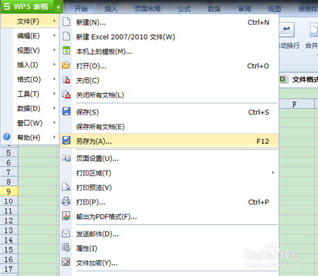This screenshot has width=318, height=276.
Task: Choose 保存(S) menu entry
Action: click(169, 112)
